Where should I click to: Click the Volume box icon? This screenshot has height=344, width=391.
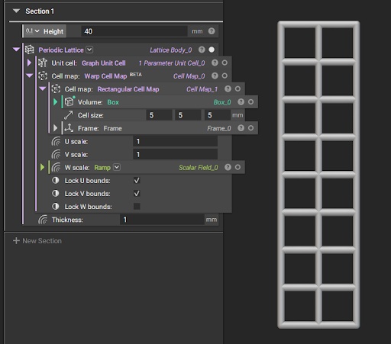pyautogui.click(x=69, y=101)
